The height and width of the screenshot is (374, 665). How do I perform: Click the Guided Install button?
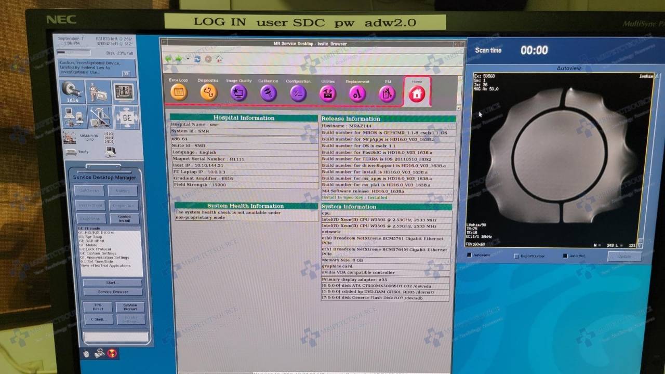[124, 219]
